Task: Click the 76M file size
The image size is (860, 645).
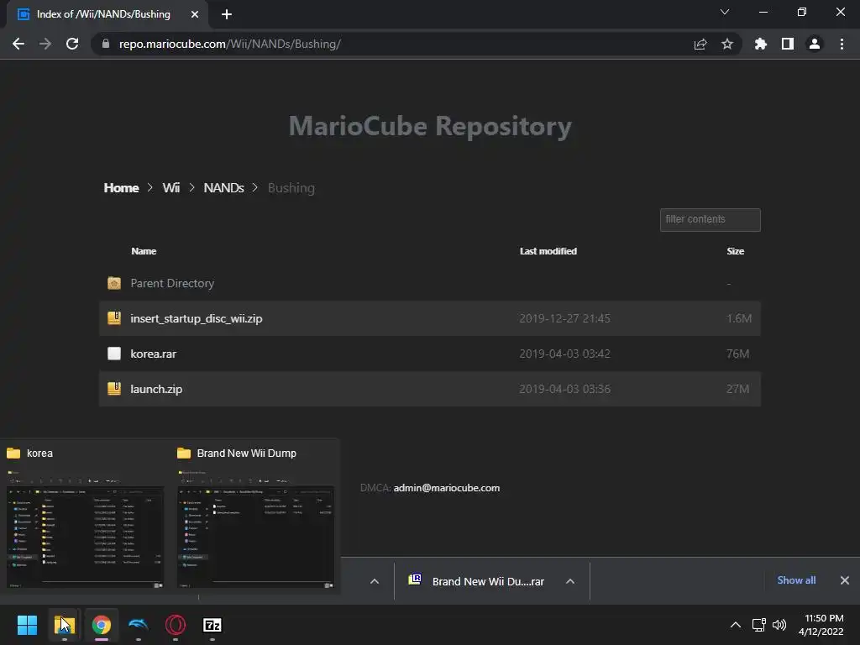Action: click(737, 354)
